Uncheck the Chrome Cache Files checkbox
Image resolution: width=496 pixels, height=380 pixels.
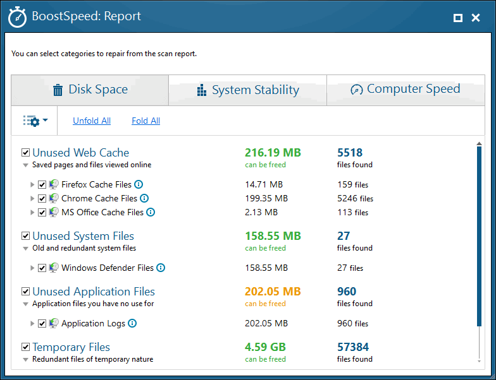(x=42, y=198)
